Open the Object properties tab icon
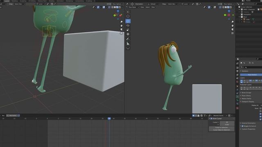The width and height of the screenshot is (262, 147). point(237,86)
